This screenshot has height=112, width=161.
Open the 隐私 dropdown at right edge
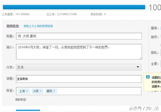coord(160,53)
